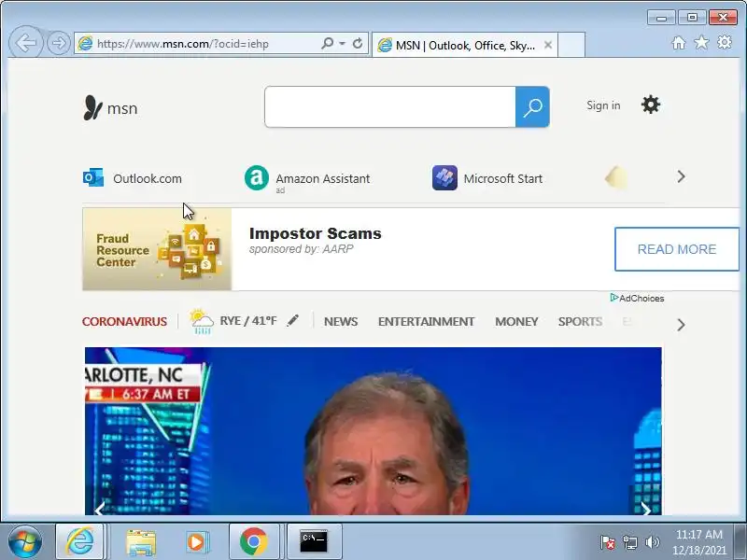This screenshot has width=747, height=560.
Task: Select the MONEY menu item
Action: pyautogui.click(x=516, y=321)
